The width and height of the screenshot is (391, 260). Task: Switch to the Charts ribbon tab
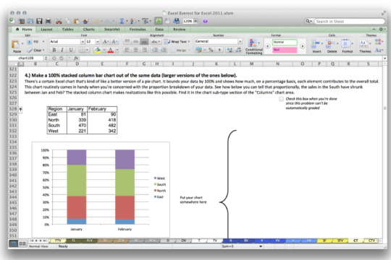89,30
